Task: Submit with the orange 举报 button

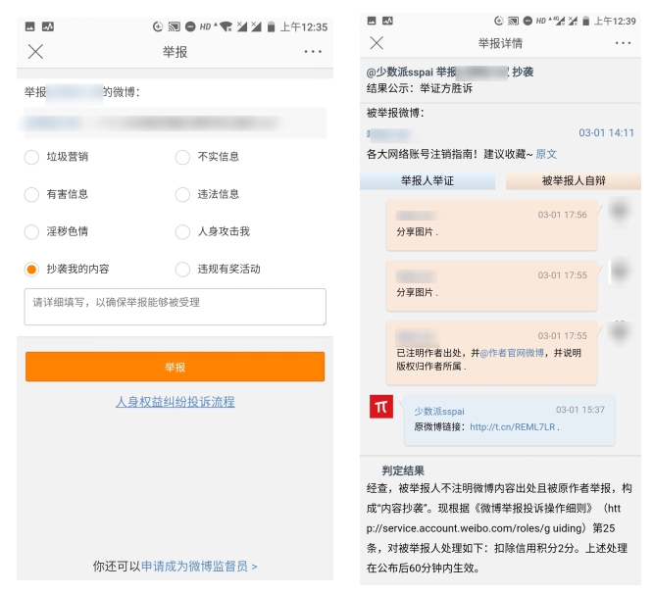Action: tap(176, 367)
